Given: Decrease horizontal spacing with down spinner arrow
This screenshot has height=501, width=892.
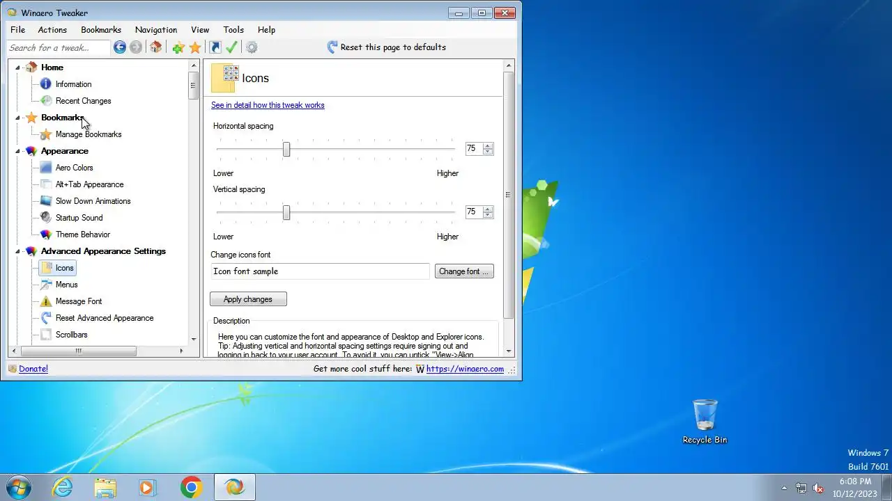Looking at the screenshot, I should pyautogui.click(x=488, y=152).
